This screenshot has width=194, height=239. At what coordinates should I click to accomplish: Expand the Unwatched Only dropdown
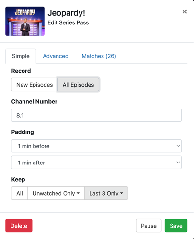(x=56, y=193)
